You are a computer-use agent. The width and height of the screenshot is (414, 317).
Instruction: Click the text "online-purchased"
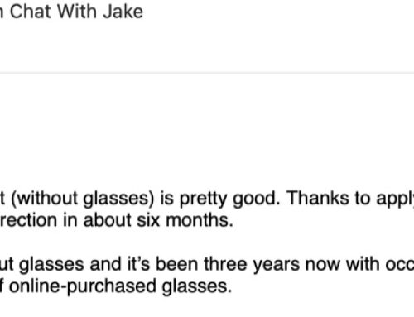tap(83, 286)
